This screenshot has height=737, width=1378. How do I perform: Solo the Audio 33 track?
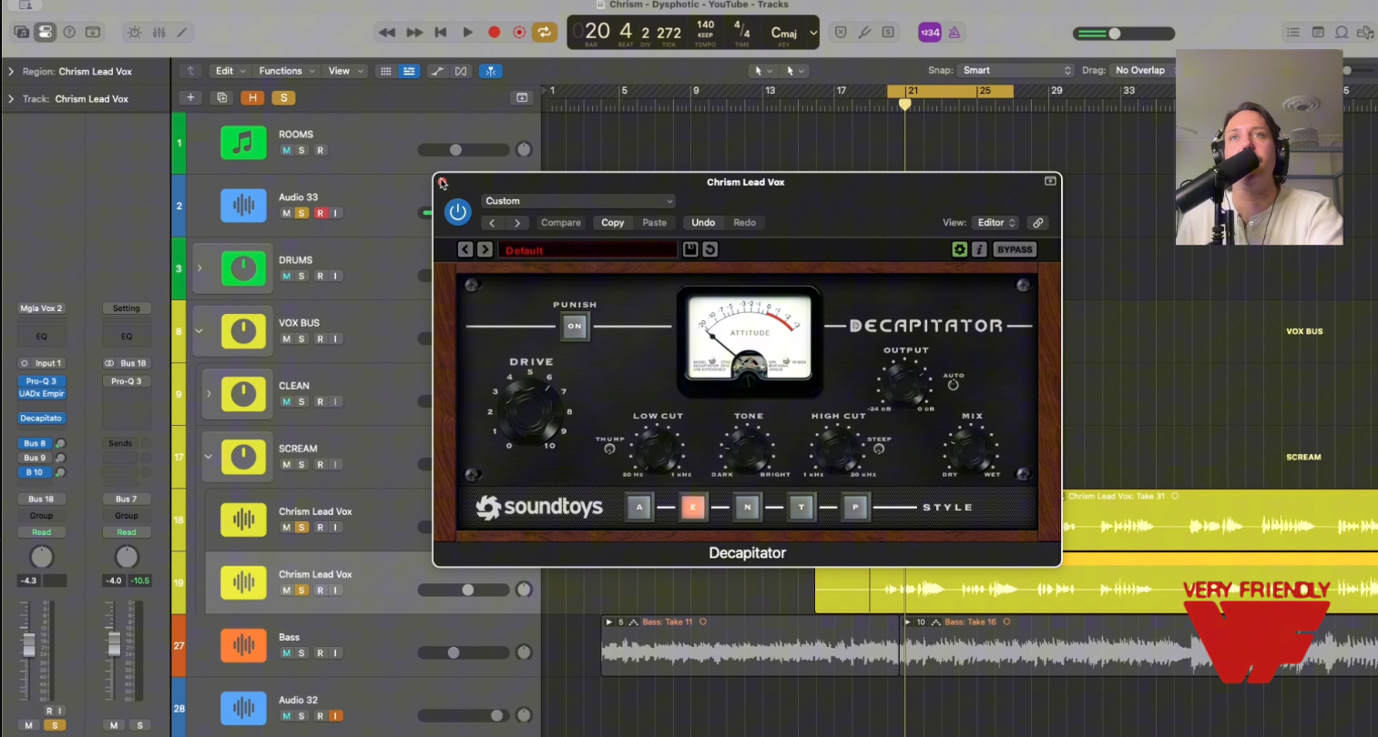(302, 213)
